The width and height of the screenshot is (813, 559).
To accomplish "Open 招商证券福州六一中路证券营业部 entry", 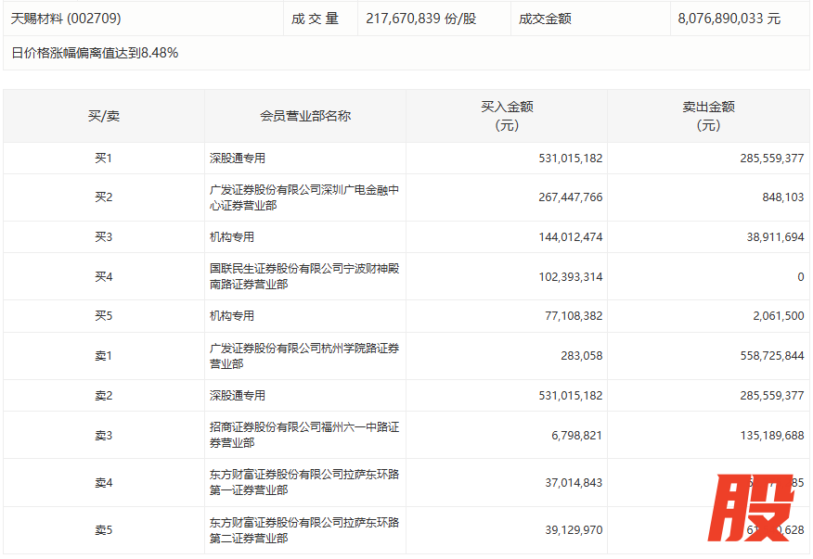I will 304,435.
